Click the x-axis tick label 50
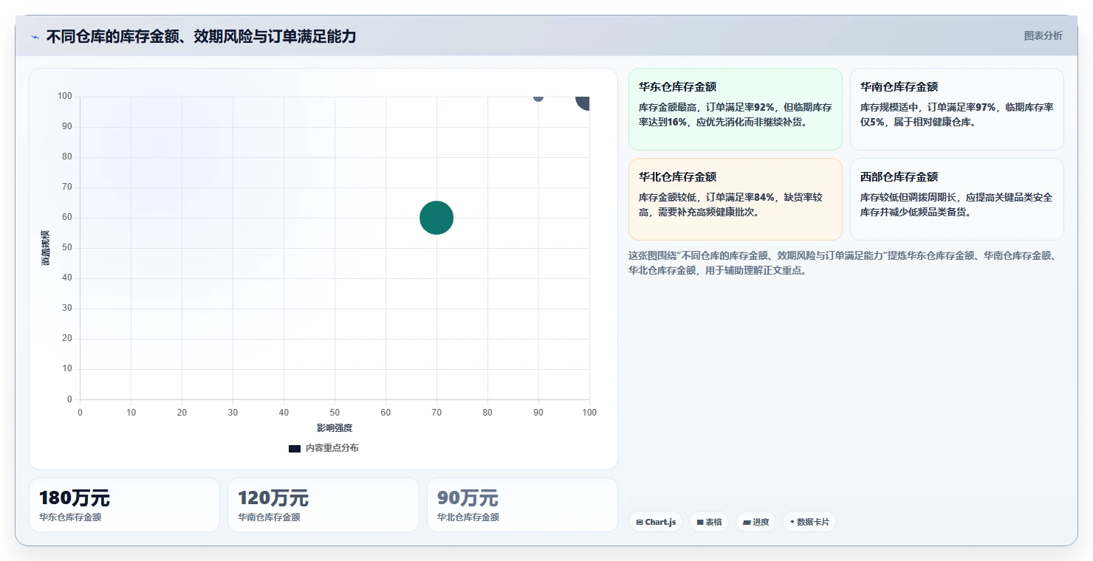The height and width of the screenshot is (561, 1093). point(335,413)
